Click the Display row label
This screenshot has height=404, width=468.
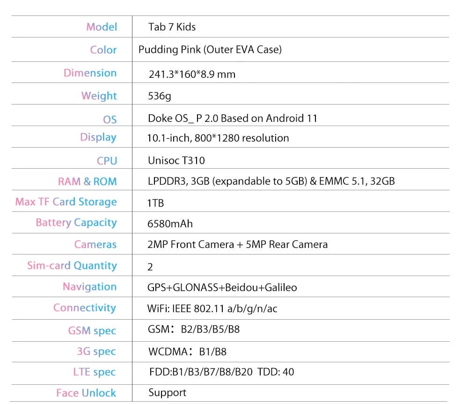click(x=98, y=137)
